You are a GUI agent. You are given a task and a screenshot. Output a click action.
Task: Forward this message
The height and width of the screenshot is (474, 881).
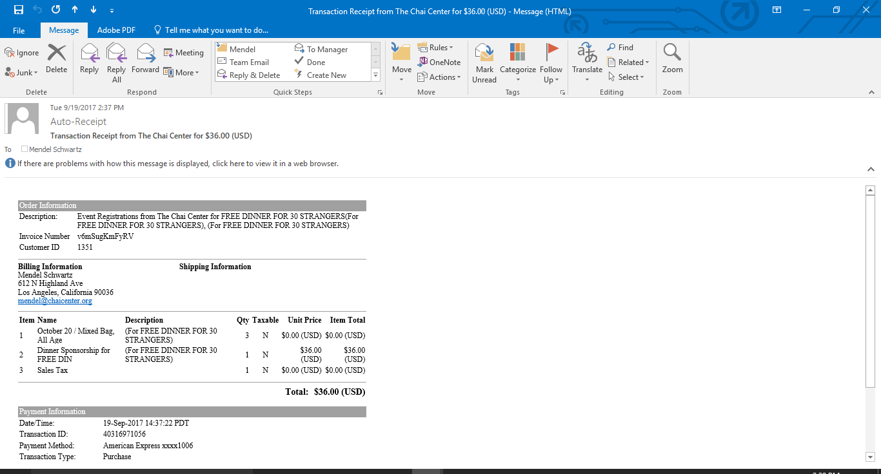coord(145,59)
